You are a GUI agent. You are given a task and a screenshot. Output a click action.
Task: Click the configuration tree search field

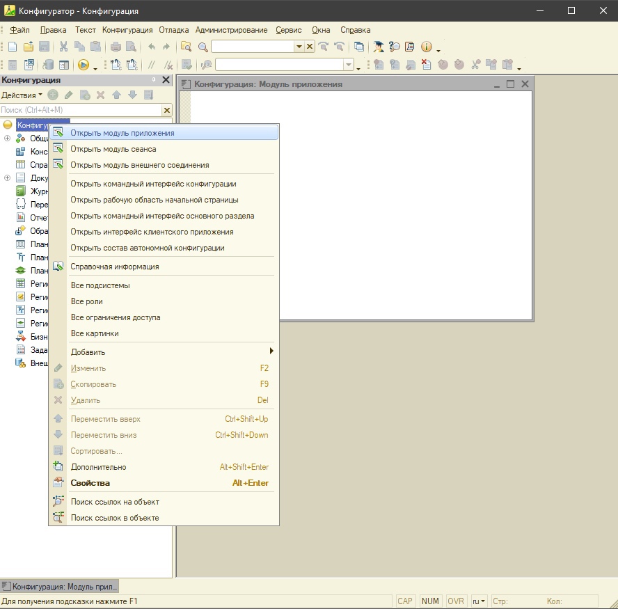click(81, 110)
